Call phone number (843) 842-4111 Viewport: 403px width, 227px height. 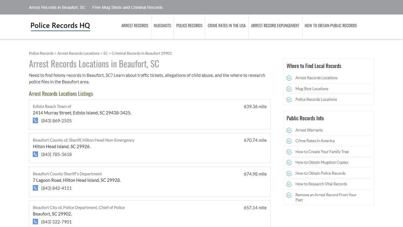click(x=56, y=188)
